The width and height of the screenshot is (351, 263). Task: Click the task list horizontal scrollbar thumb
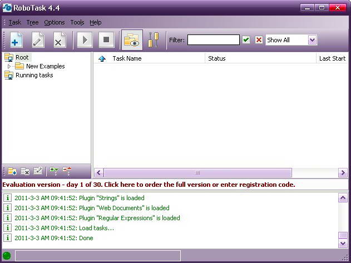197,173
